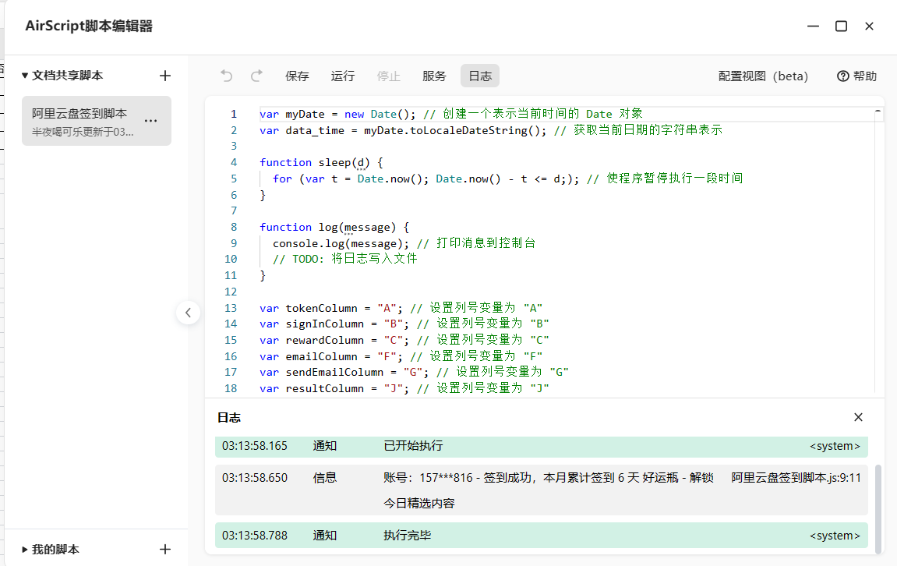Select the 阿里云盘签到脚本 script item

97,121
